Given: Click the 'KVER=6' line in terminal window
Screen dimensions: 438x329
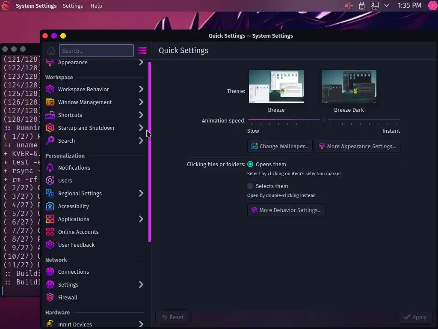Looking at the screenshot, I should 22,154.
